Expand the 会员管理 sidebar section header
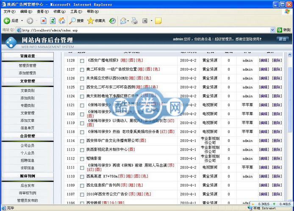This screenshot has width=294, height=211. point(28,136)
